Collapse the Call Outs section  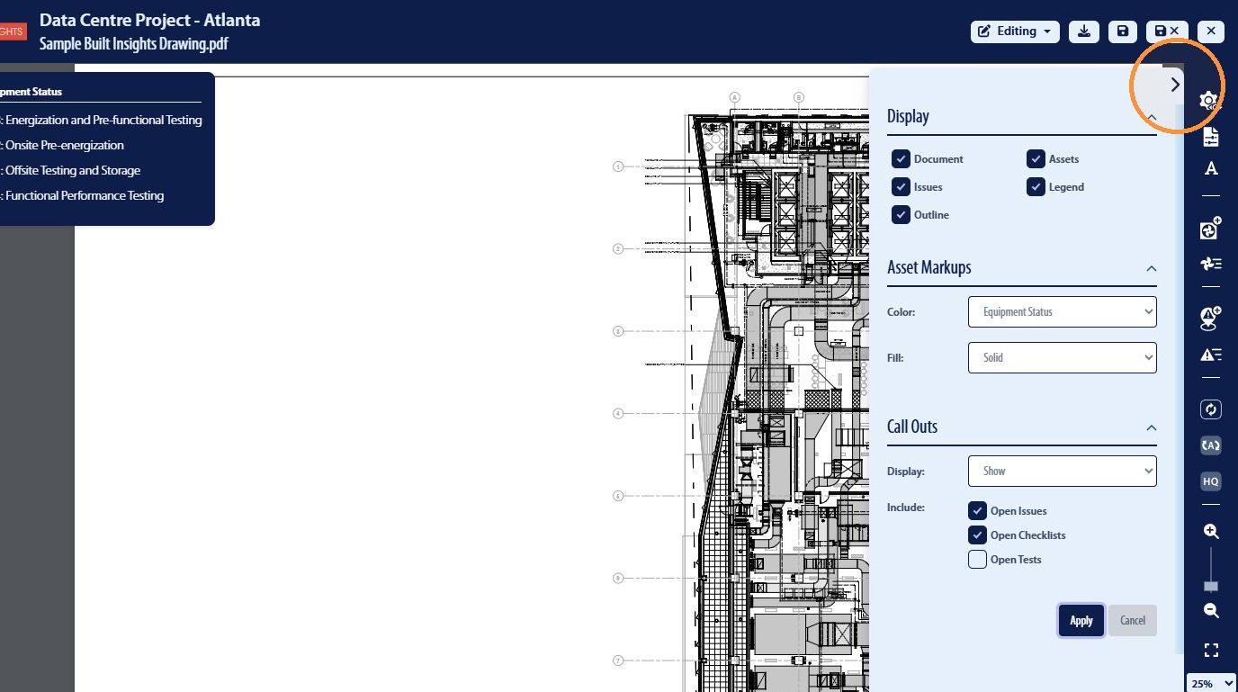[x=1151, y=428]
